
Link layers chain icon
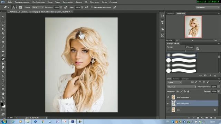(x=189, y=118)
